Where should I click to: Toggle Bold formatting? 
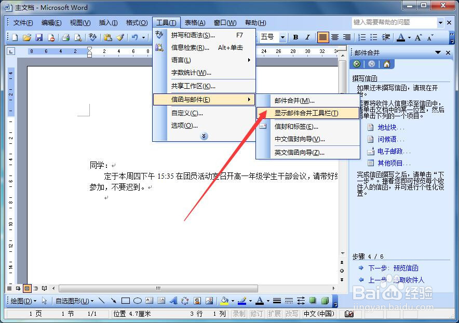[x=295, y=37]
